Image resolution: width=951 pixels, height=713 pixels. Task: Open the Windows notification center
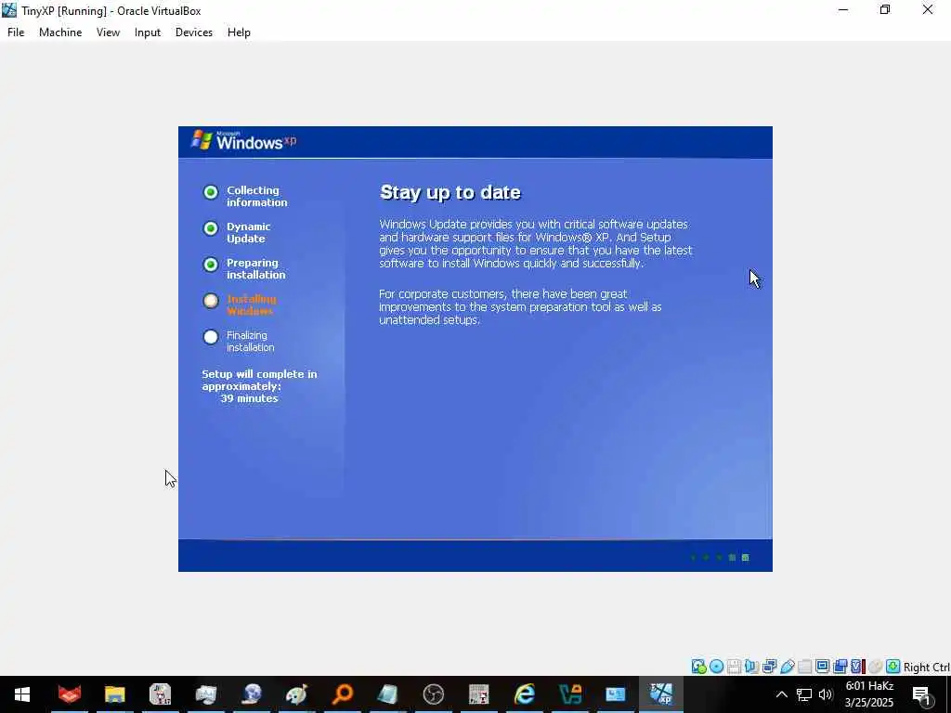coord(922,694)
